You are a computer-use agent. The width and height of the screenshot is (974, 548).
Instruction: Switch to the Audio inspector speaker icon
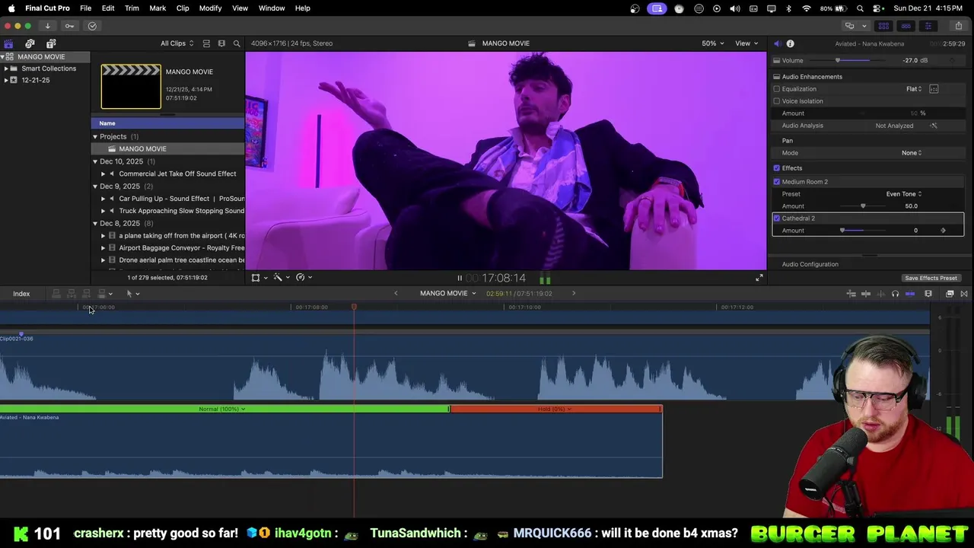pos(777,43)
